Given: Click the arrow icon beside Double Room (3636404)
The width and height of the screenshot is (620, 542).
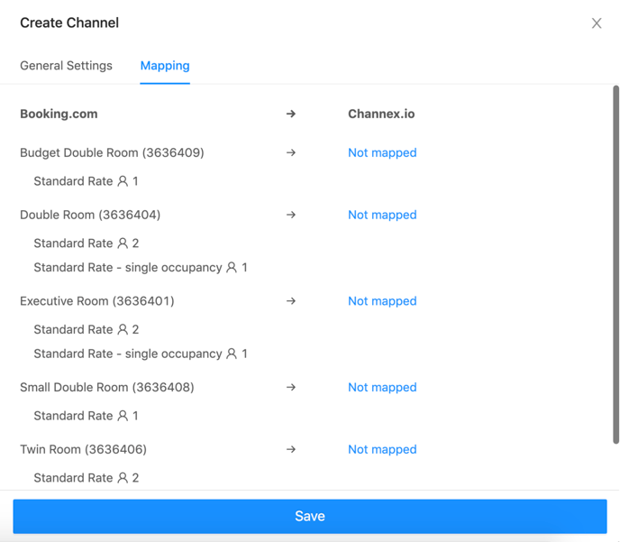Looking at the screenshot, I should pos(291,215).
